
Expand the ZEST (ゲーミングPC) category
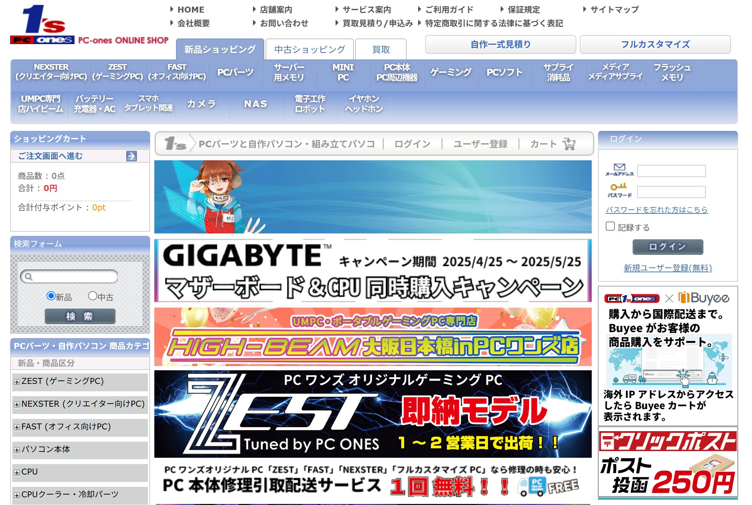pos(16,382)
